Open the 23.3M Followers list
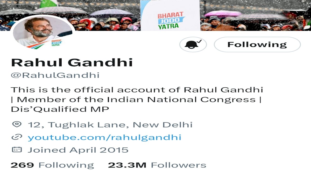Screen dimensions: 311x174 click(x=157, y=165)
